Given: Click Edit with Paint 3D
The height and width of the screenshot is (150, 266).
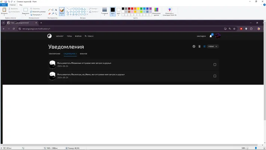Looking at the screenshot, I should pos(169,12).
